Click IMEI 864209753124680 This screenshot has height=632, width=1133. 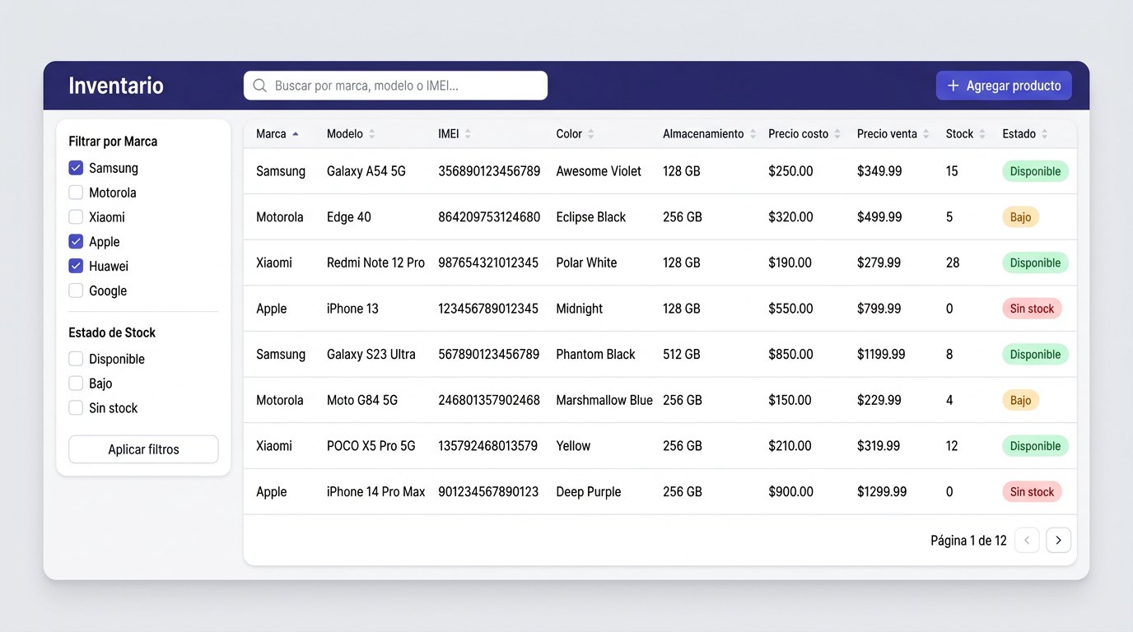click(x=489, y=217)
